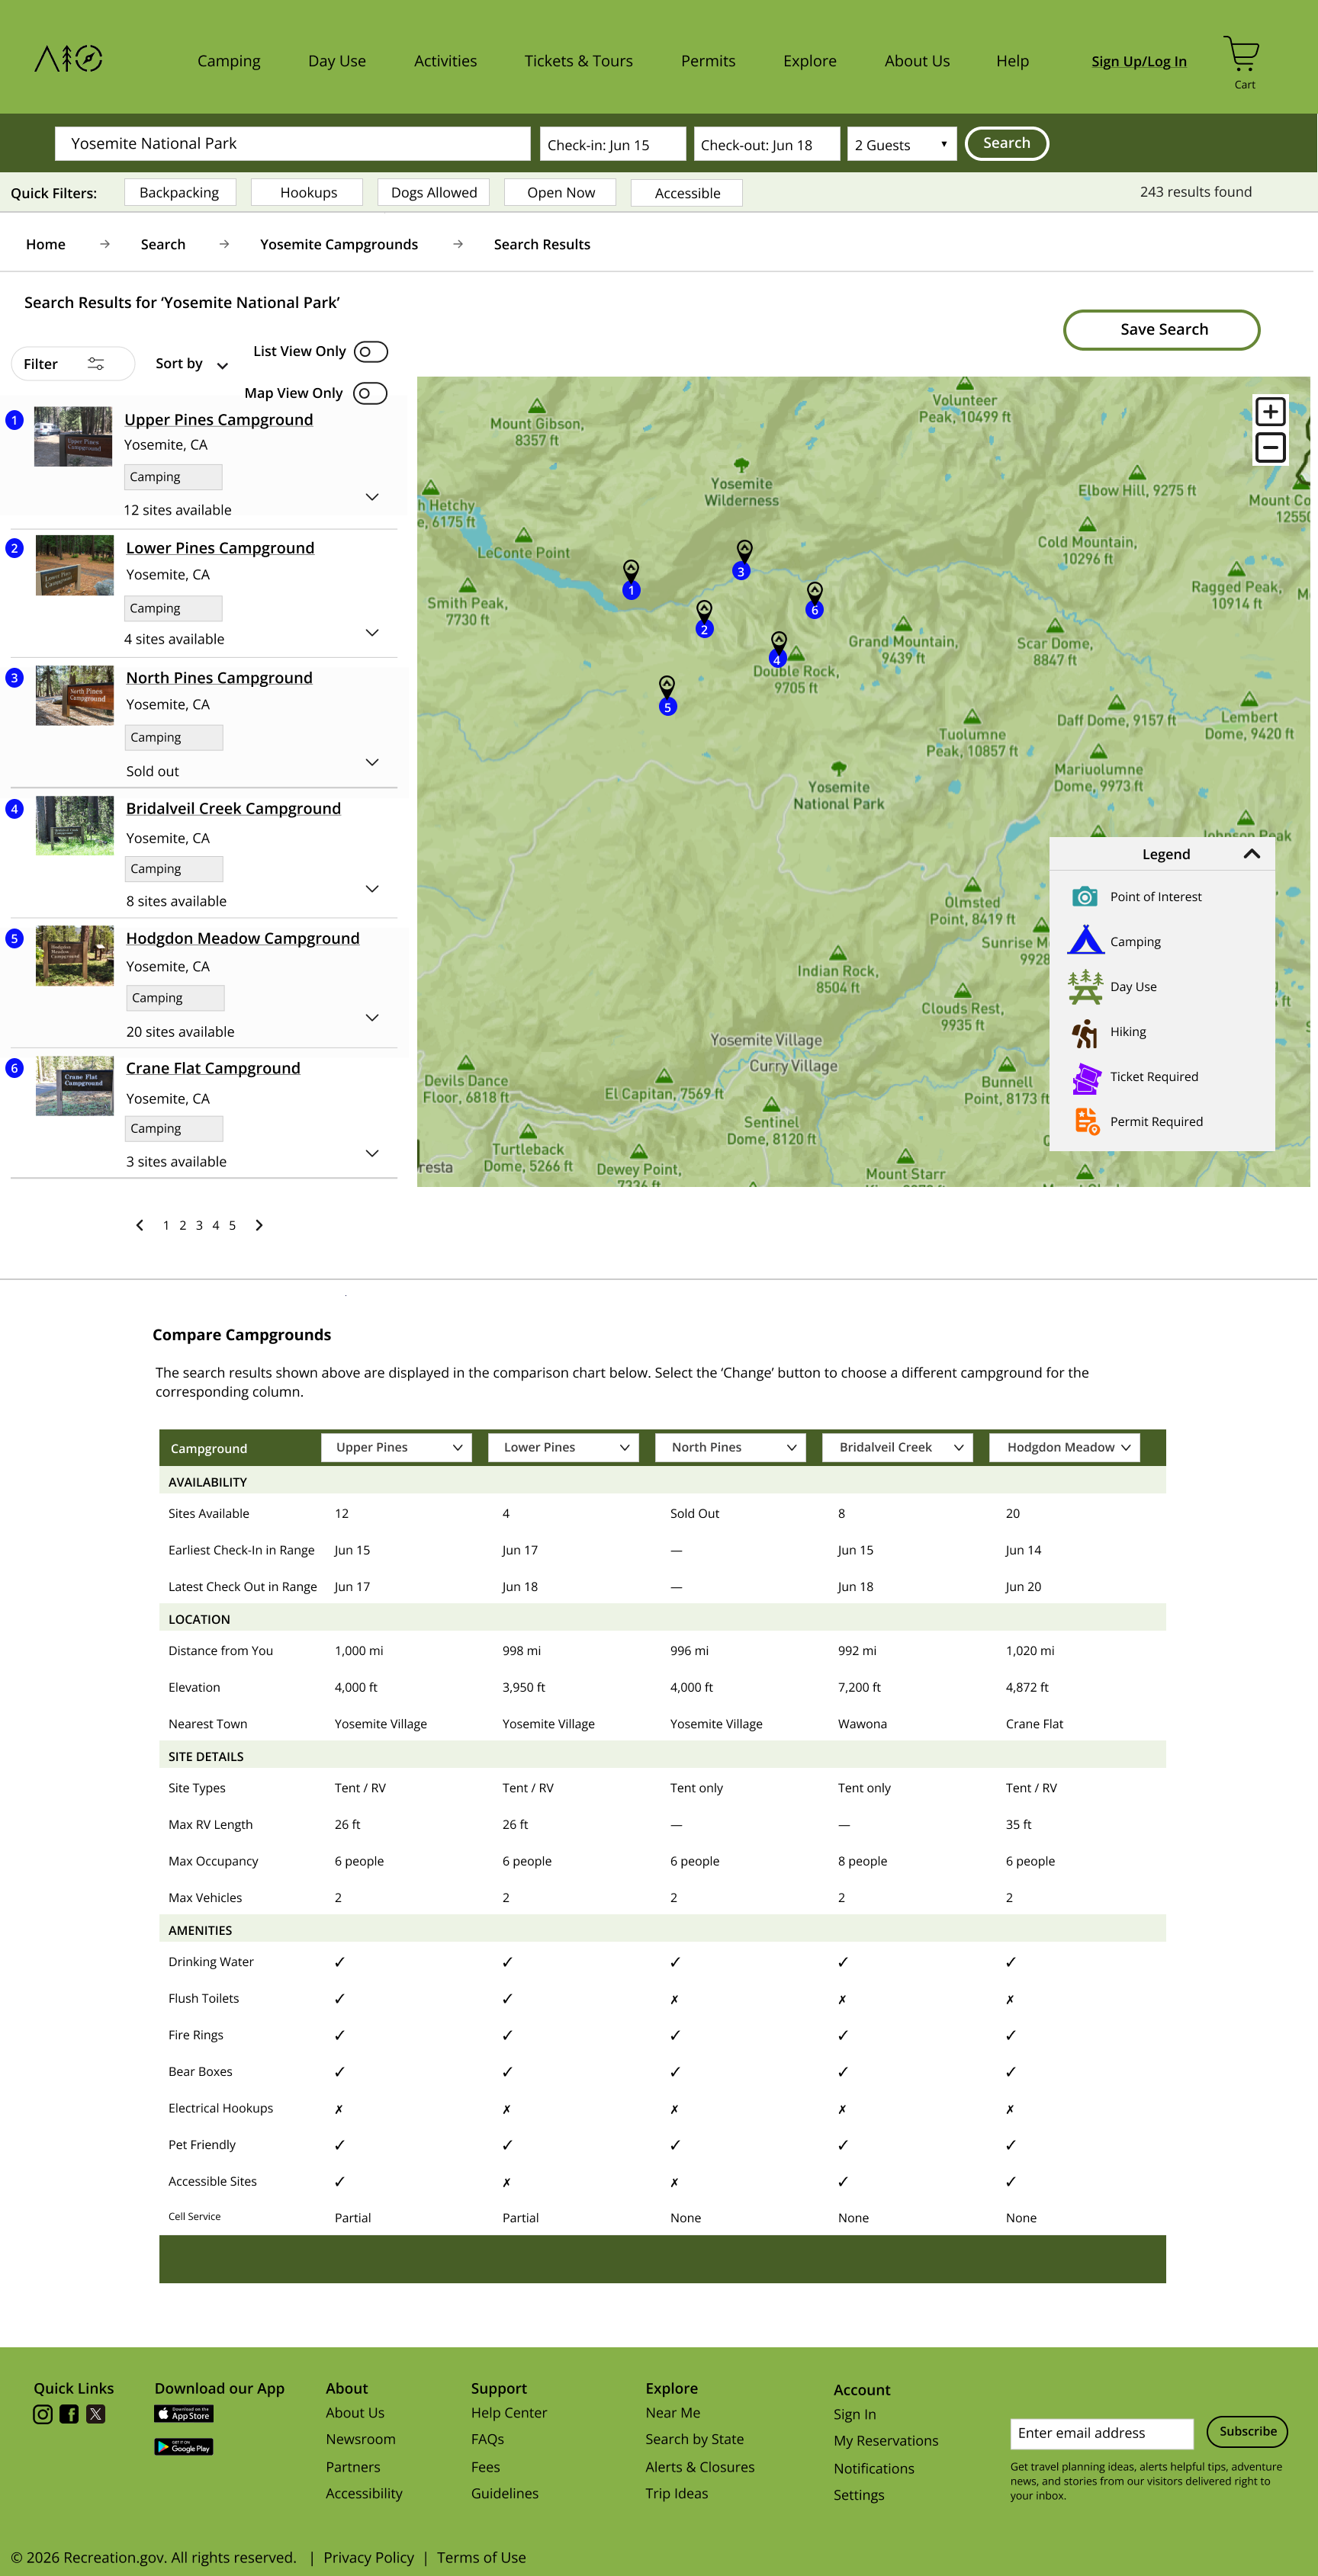Expand Upper Pines Campground details
Image resolution: width=1318 pixels, height=2576 pixels.
click(x=372, y=496)
